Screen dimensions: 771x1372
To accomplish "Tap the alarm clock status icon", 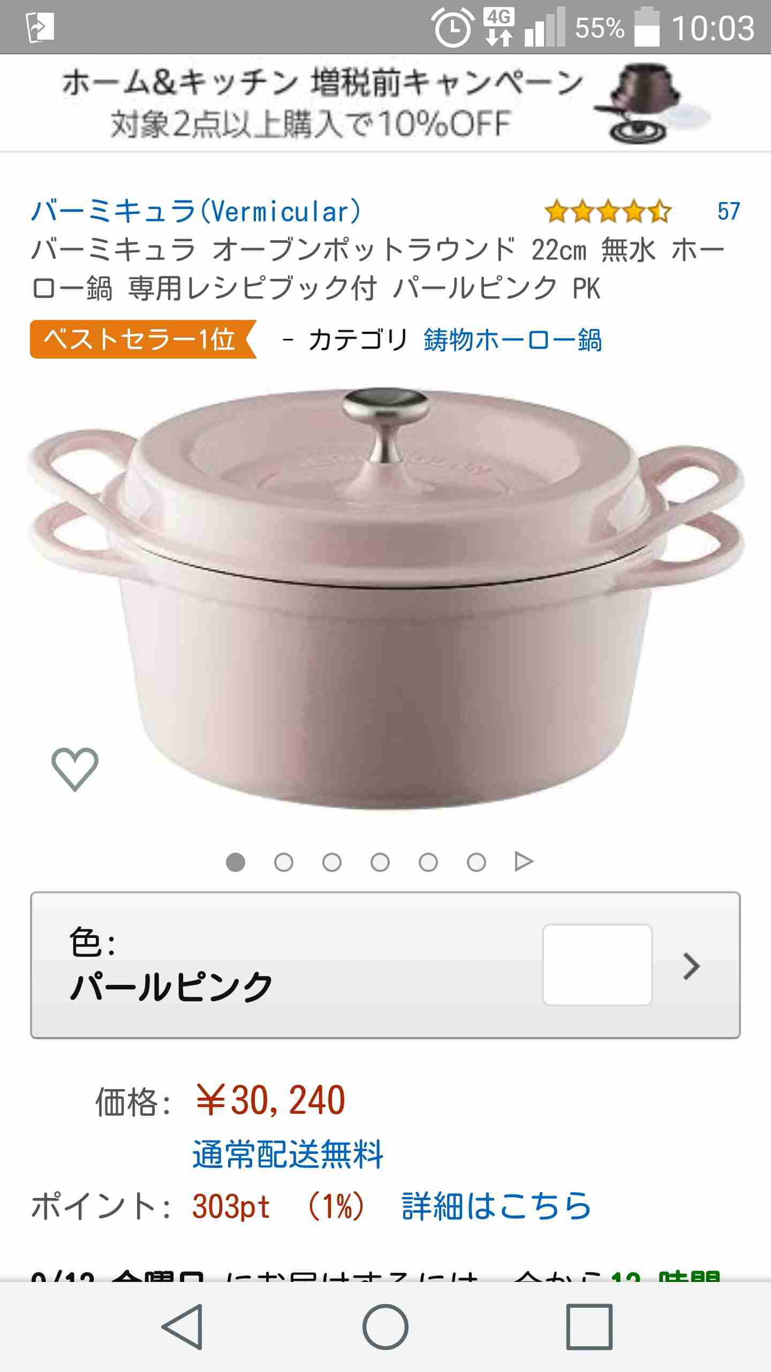I will click(453, 28).
